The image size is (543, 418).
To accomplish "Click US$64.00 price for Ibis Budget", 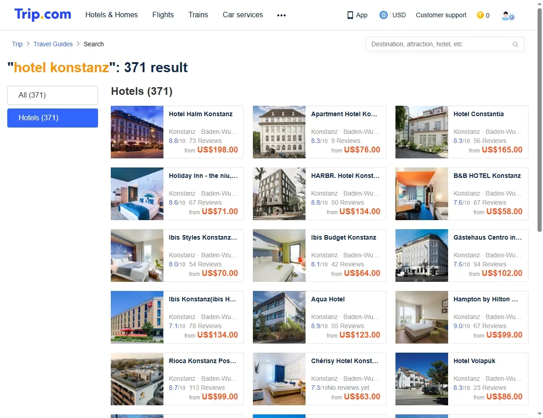I will tap(362, 273).
